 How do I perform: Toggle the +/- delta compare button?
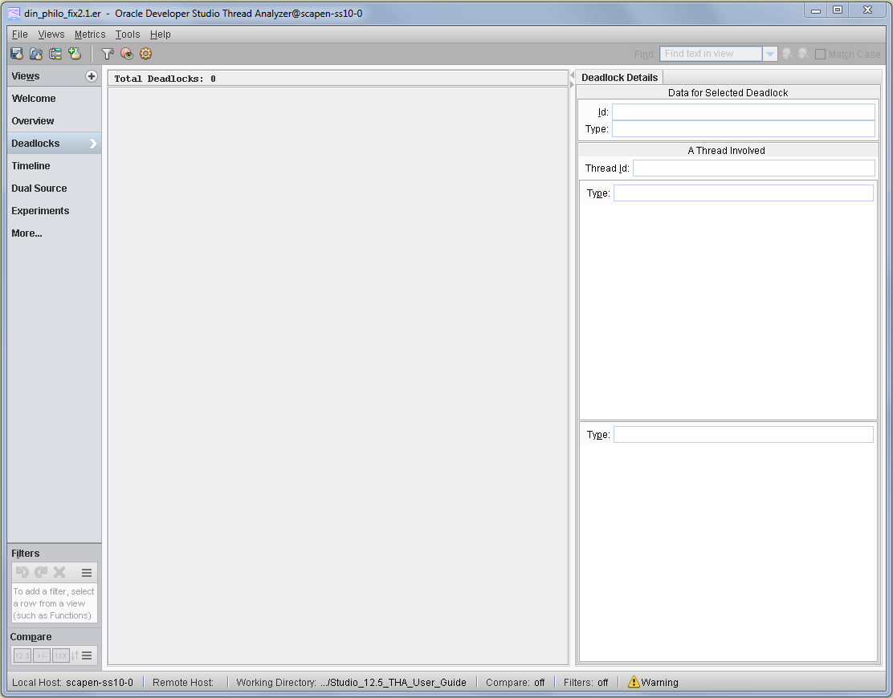pos(42,656)
